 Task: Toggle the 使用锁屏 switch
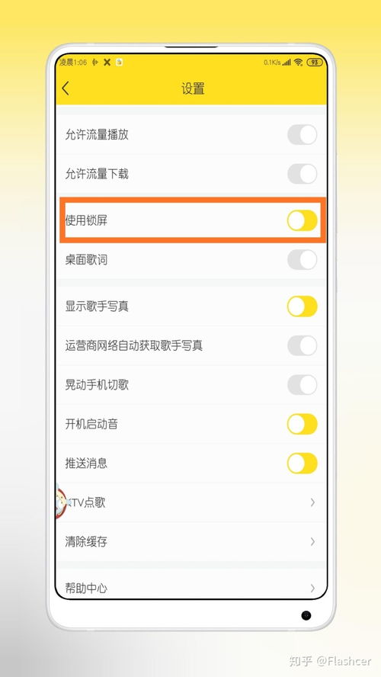[x=302, y=220]
